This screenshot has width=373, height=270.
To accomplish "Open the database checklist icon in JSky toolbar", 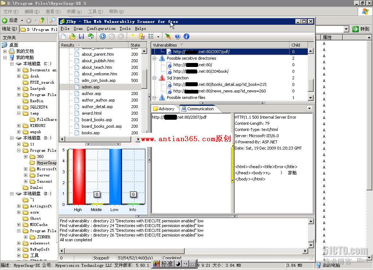I will (x=142, y=36).
